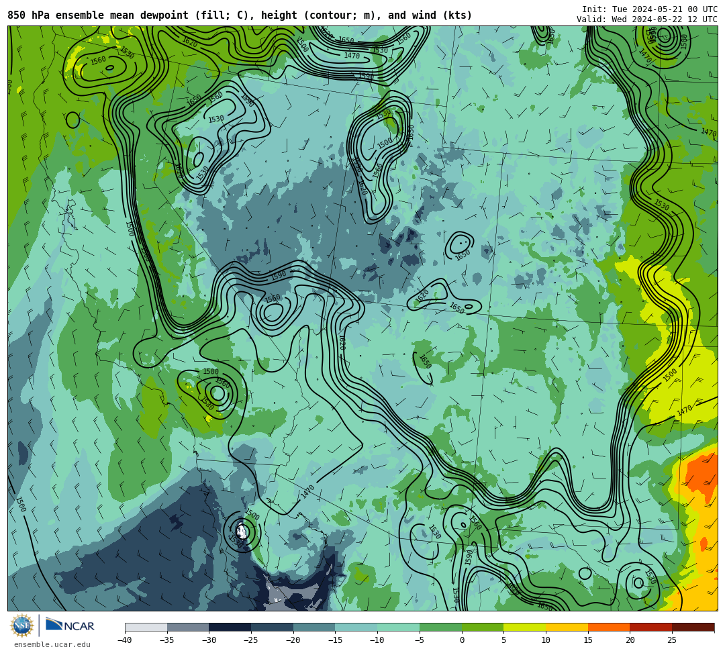
Task: Click the −35 colorbar tick label
Action: [x=167, y=640]
